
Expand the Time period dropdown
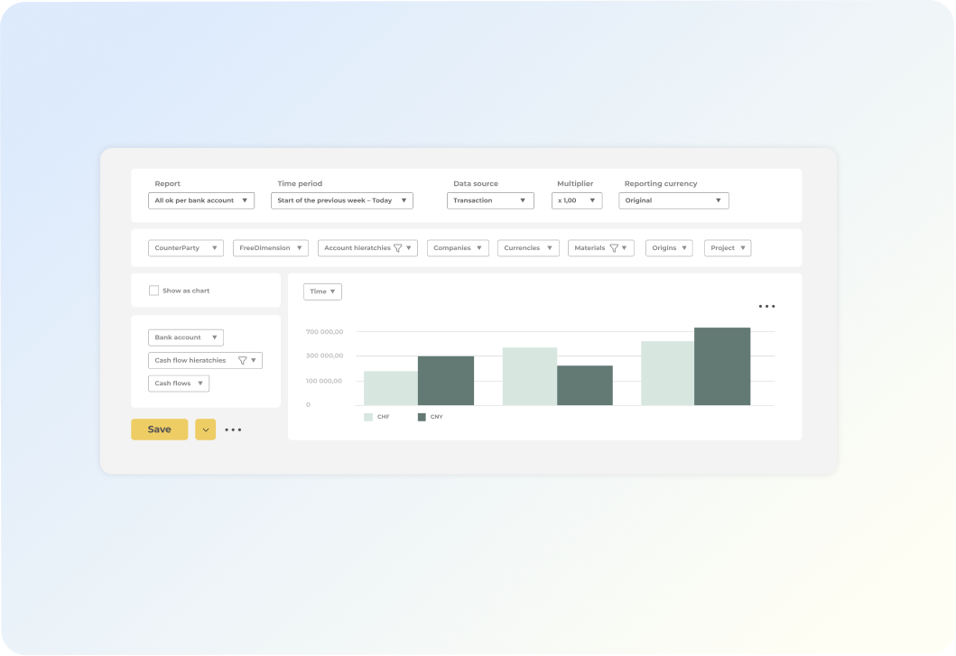click(x=342, y=200)
